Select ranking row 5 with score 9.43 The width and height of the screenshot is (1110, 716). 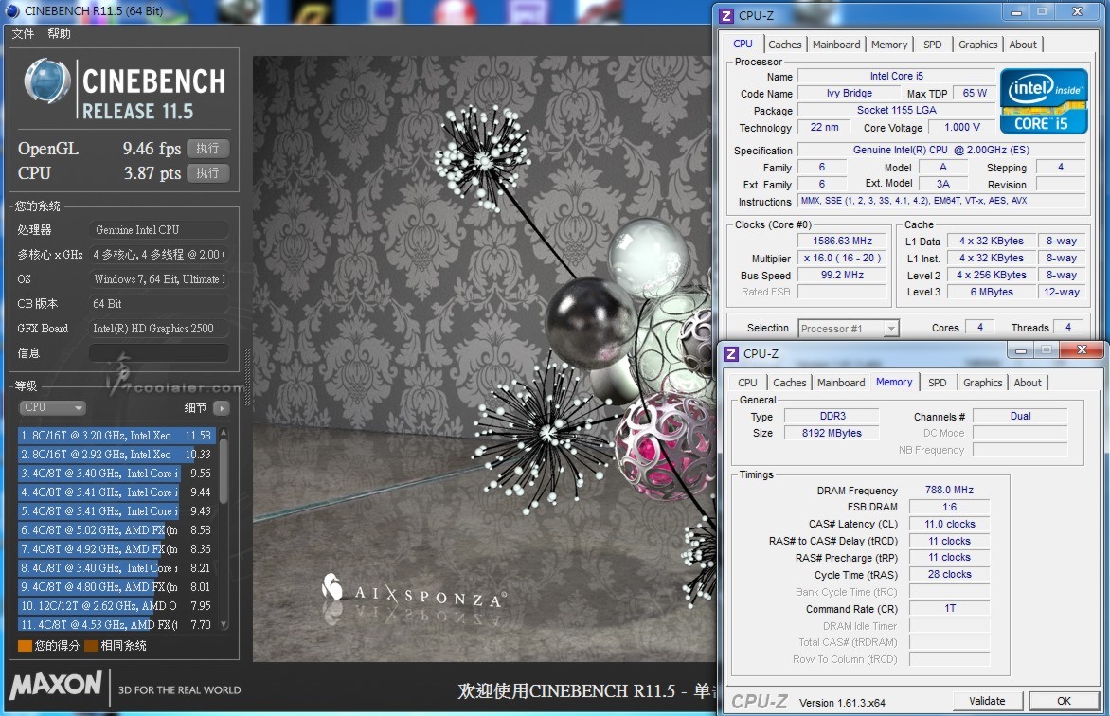point(116,511)
